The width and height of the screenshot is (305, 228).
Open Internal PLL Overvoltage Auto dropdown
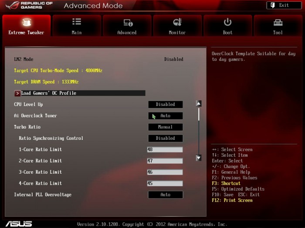click(x=165, y=195)
